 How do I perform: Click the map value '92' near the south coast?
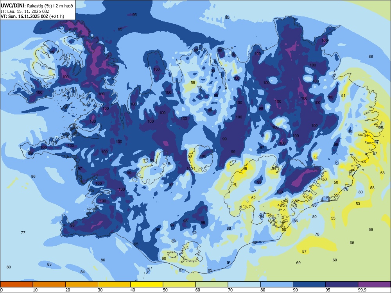255,243
